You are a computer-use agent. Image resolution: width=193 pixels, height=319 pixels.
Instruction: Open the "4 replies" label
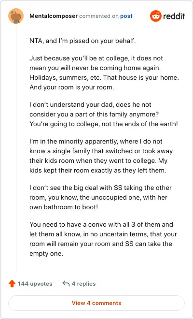coord(83,284)
